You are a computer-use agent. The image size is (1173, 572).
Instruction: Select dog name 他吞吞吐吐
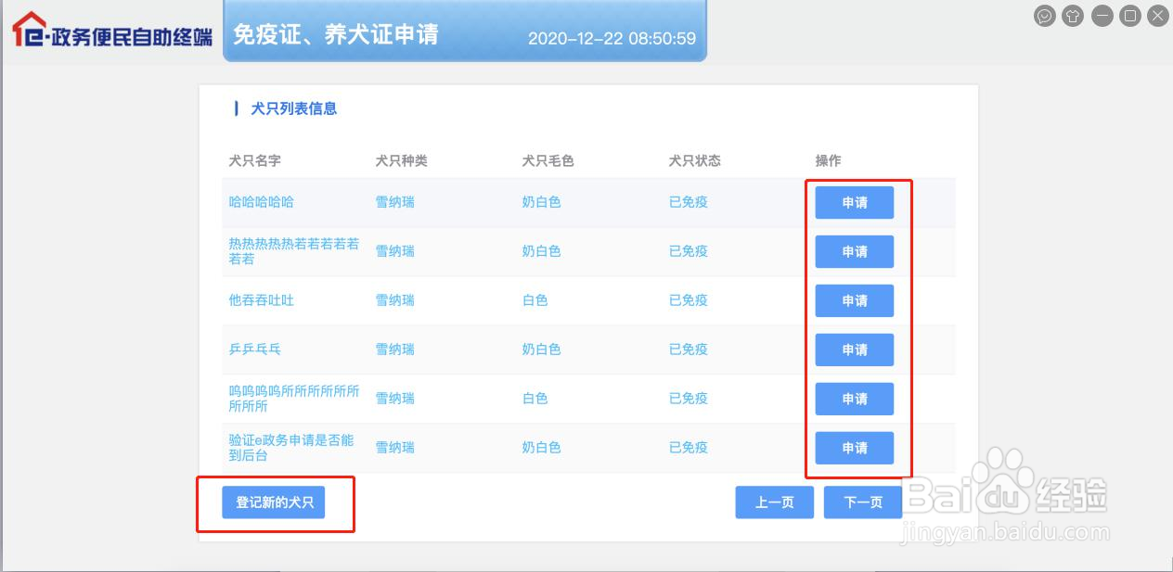pos(262,300)
